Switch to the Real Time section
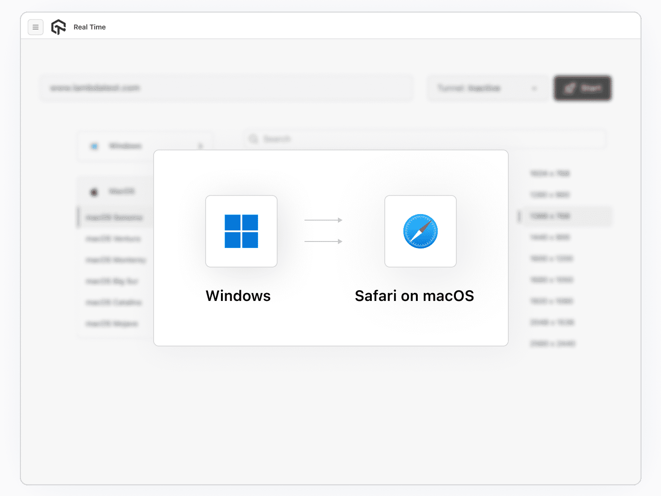Image resolution: width=661 pixels, height=496 pixels. pos(90,27)
